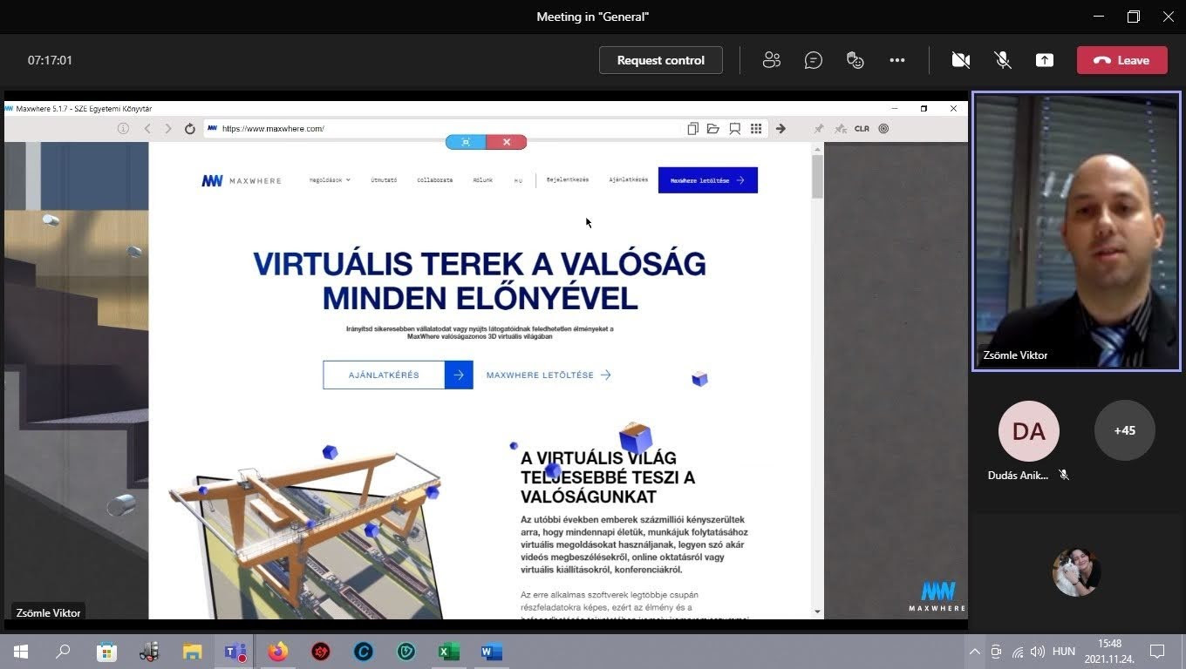
Task: Open the grid apps icon in MaxWhere toolbar
Action: tap(756, 128)
